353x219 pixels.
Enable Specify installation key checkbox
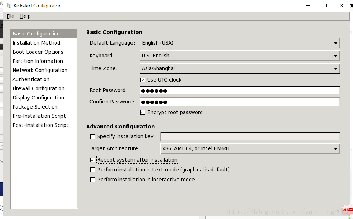tap(92, 137)
